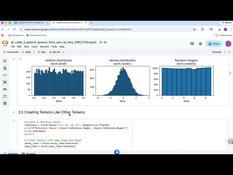Open the browser downloads icon
233x175 pixels.
(220, 30)
